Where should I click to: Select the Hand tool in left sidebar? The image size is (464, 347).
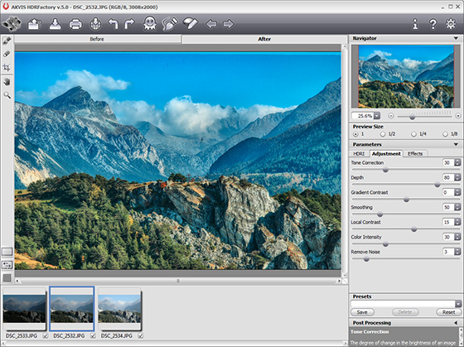(7, 82)
